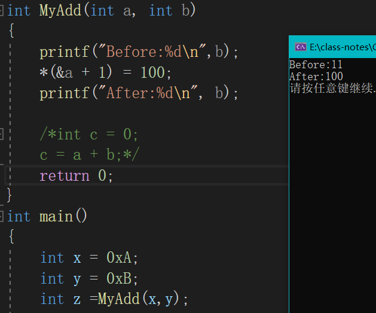Viewport: 376px width, 313px height.
Task: Click the 'After:100' console output line
Action: click(x=316, y=77)
